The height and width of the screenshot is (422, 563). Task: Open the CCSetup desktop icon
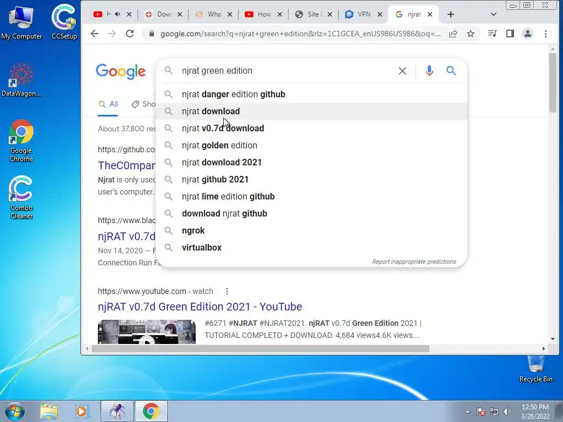pyautogui.click(x=64, y=22)
